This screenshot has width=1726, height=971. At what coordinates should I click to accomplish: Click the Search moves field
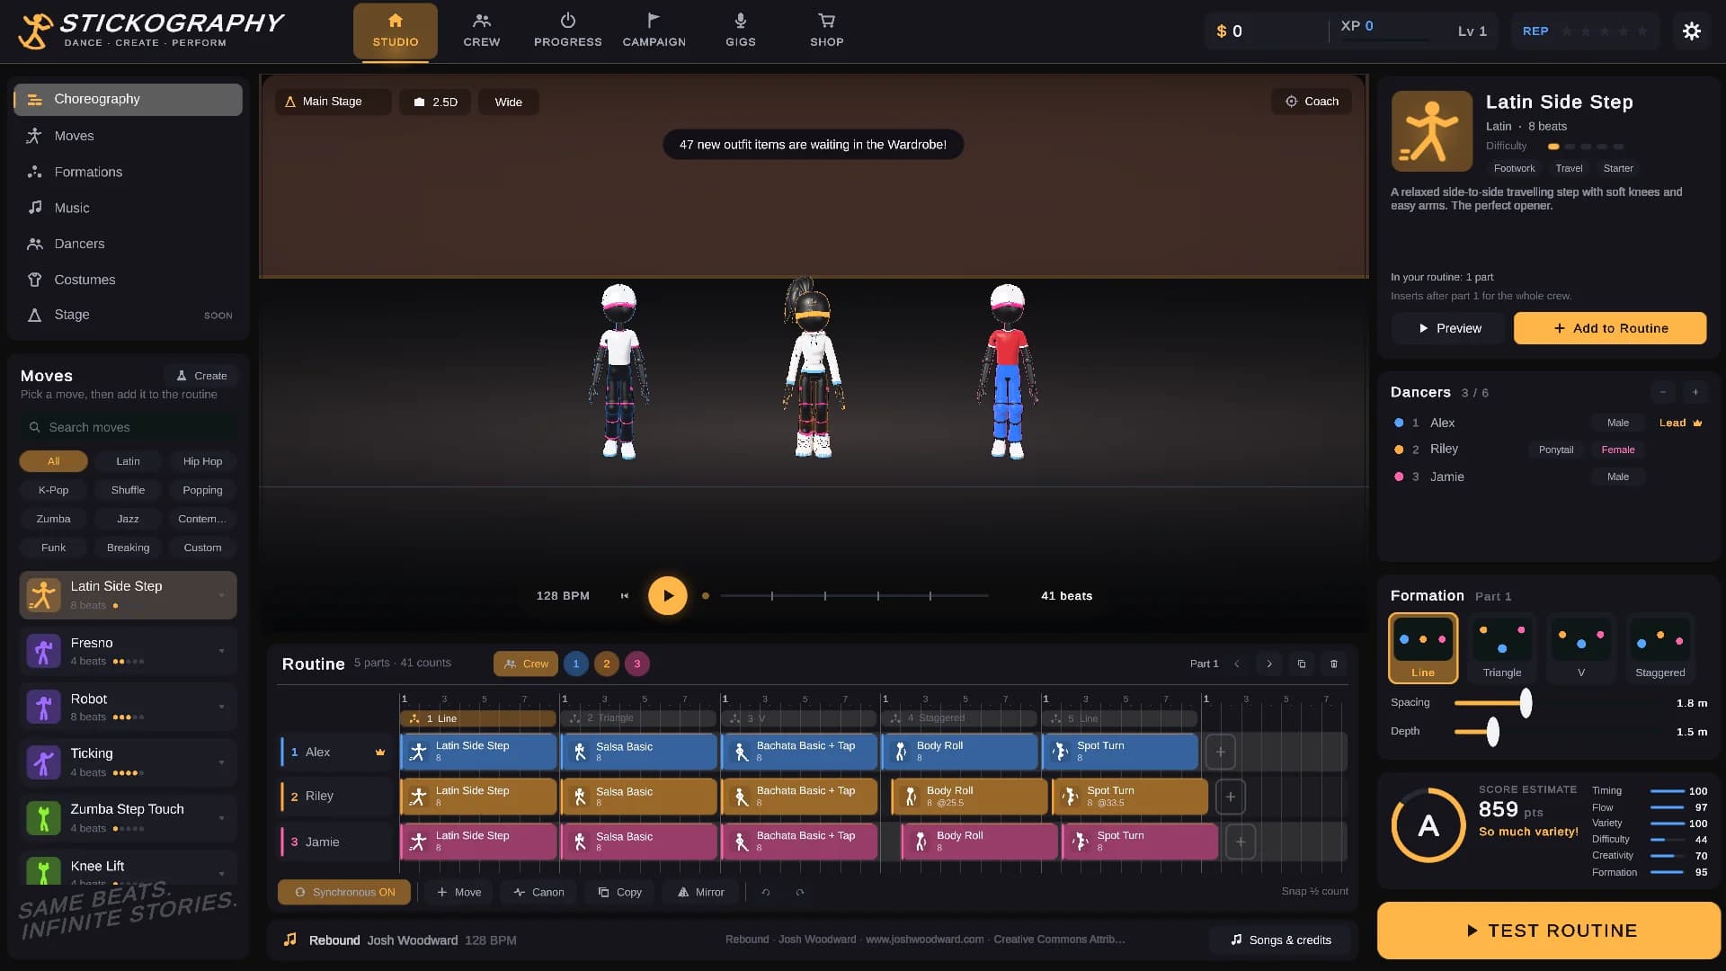[x=129, y=428]
